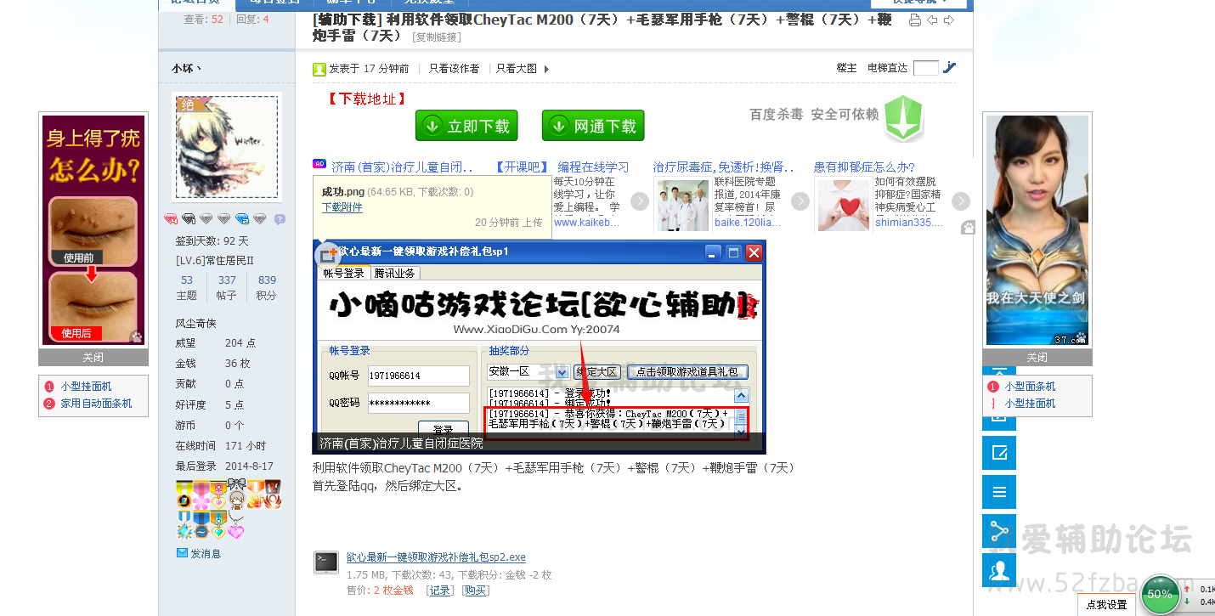
Task: Click the green post-time person icon
Action: (x=319, y=69)
